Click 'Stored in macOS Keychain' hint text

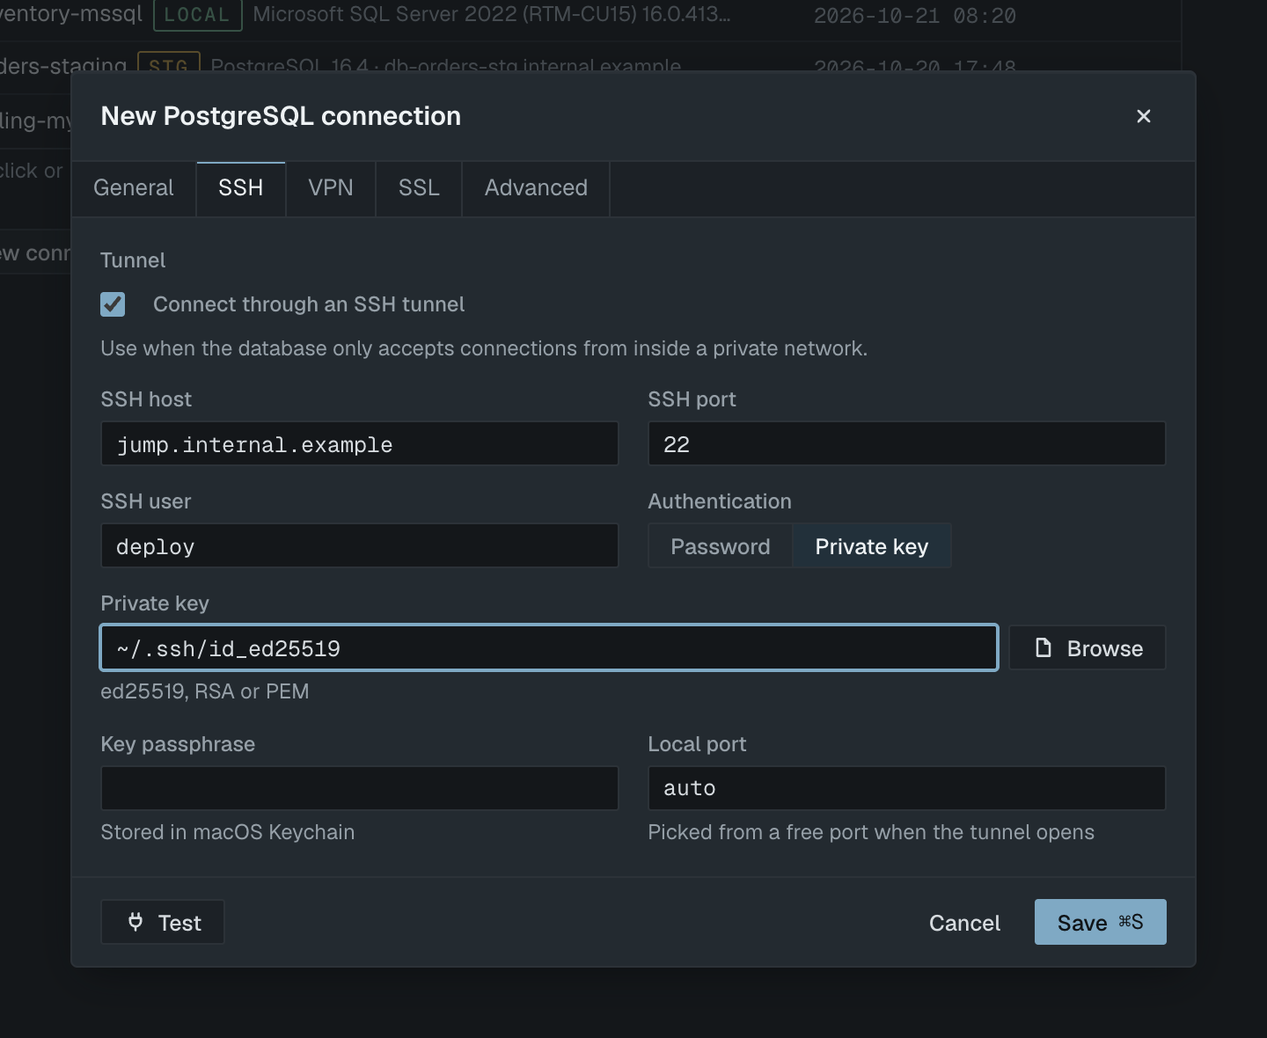tap(228, 832)
